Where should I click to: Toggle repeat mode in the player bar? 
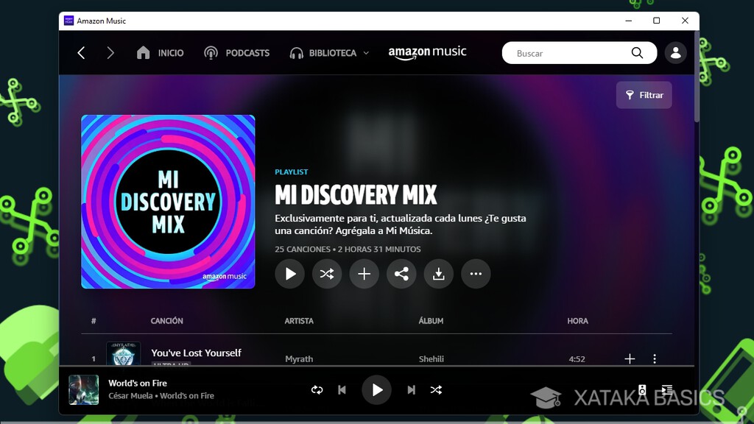click(317, 390)
